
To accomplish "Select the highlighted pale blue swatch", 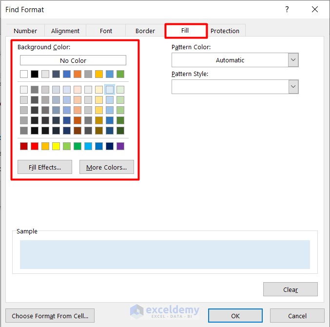I will (x=110, y=90).
